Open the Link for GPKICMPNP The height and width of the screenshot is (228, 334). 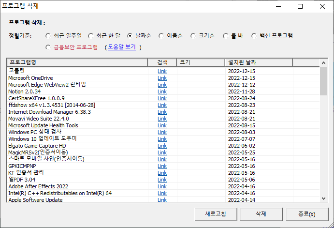[x=162, y=166]
